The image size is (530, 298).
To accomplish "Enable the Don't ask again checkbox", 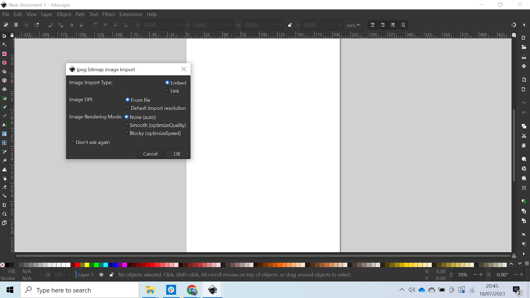I will (x=73, y=142).
